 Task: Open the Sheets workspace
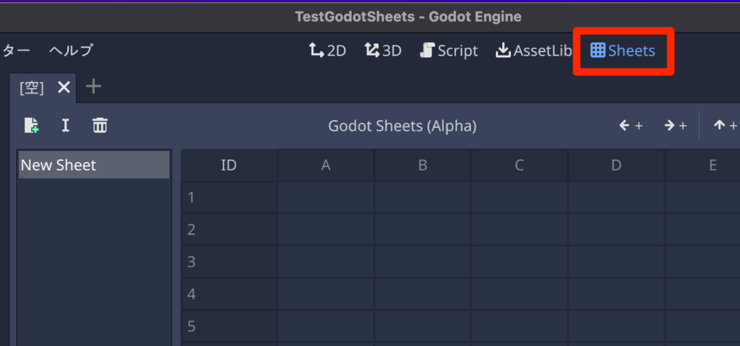tap(623, 51)
